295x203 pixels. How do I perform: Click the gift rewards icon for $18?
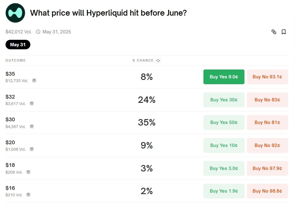[x=28, y=172]
